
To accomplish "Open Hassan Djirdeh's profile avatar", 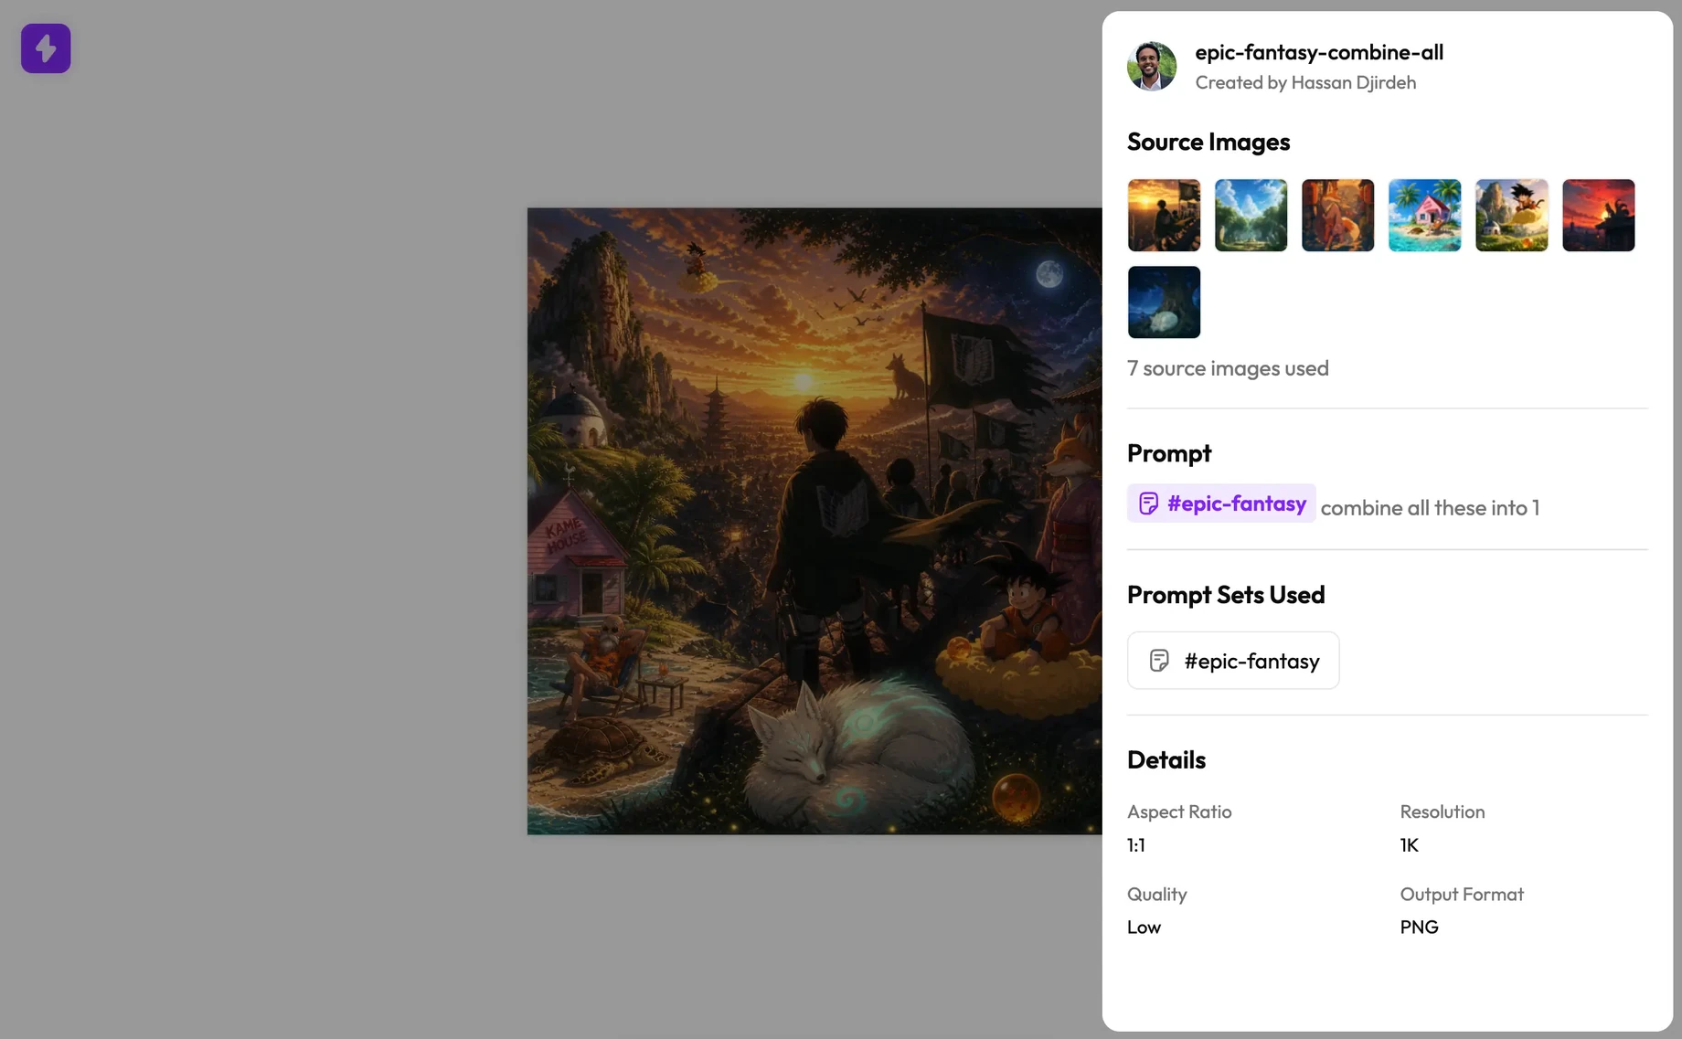I will [1152, 66].
